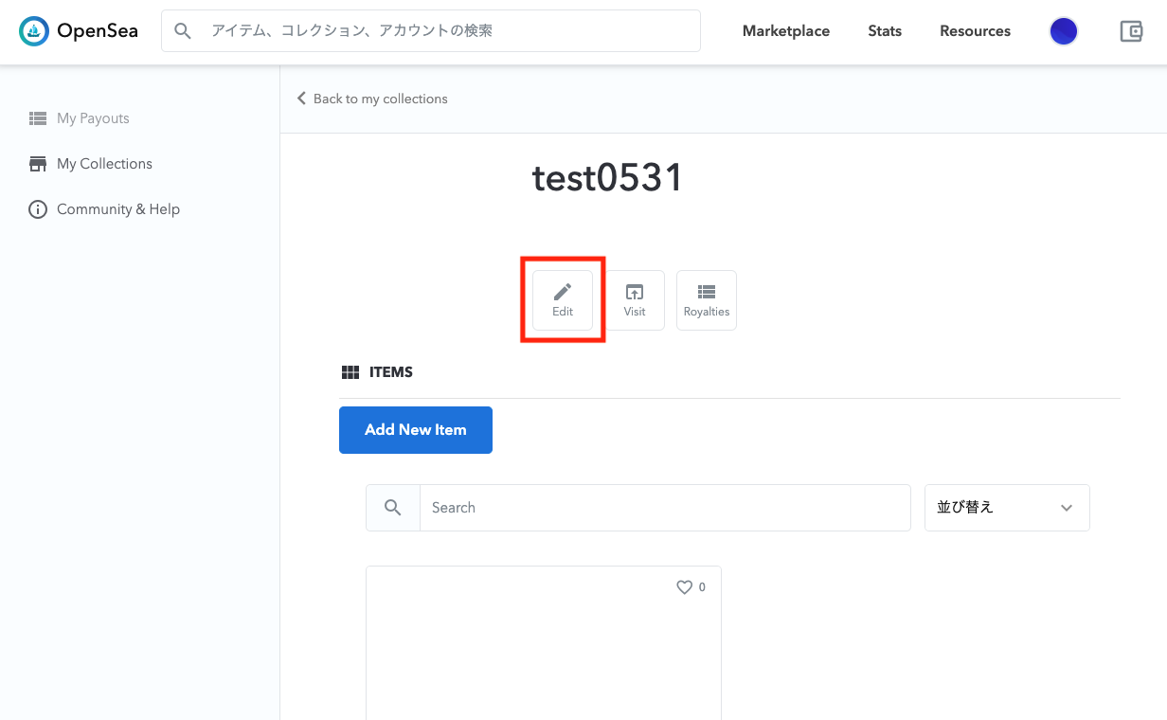Click the OpenSea wordmark text
The image size is (1167, 720).
pos(97,31)
